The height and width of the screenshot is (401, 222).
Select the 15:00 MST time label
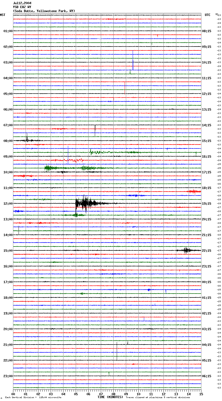click(8, 251)
